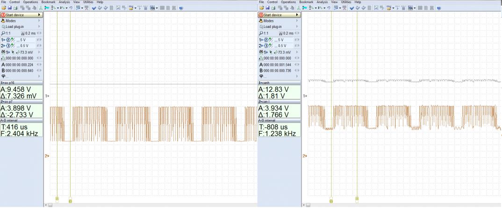Viewport: 502px width, 208px height.
Task: Open the Analysis menu in left window
Action: click(64, 2)
